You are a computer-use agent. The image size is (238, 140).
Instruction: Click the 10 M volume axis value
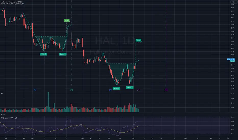coord(232,107)
